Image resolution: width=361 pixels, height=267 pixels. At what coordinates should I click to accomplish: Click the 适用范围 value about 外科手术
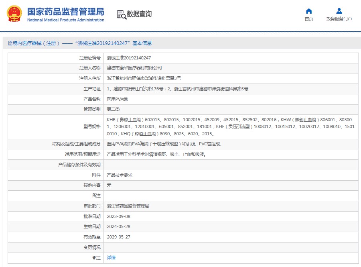click(x=156, y=154)
